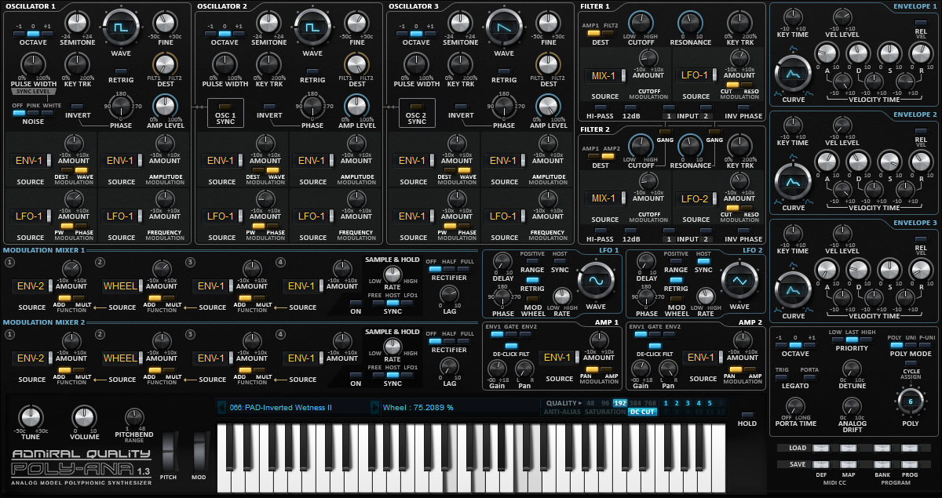Toggle Amp 1 DE-CLICK FILT switch
942x498 pixels.
pyautogui.click(x=511, y=346)
